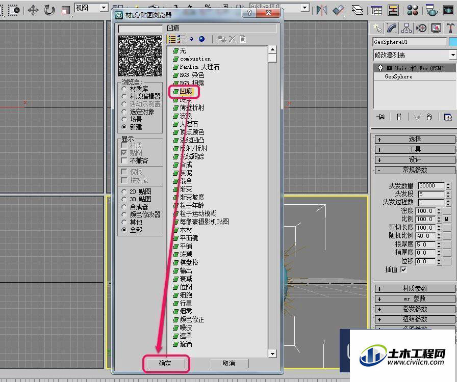
Task: Click the GeoSphere01 object color swatch
Action: 453,42
